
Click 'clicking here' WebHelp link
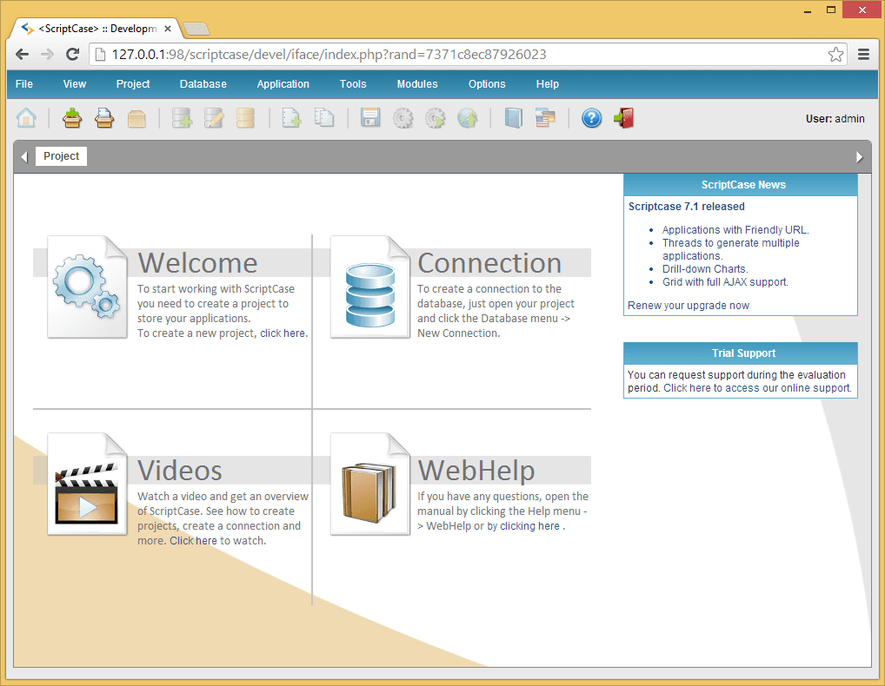(x=529, y=526)
